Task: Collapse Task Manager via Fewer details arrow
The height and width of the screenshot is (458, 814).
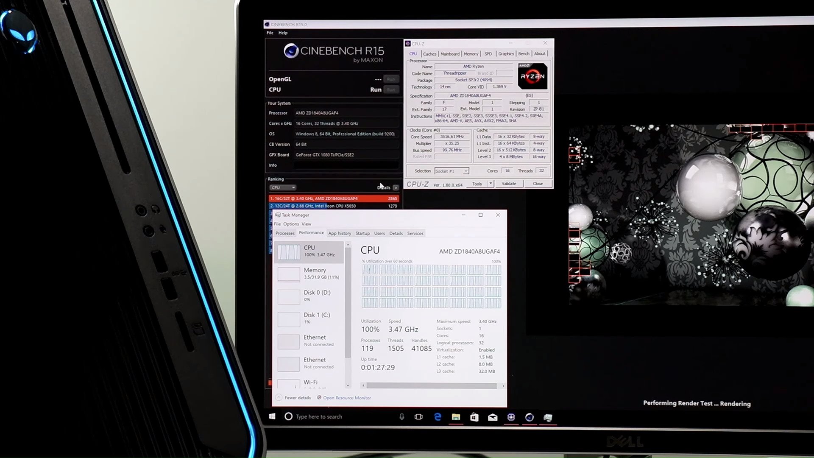Action: tap(279, 397)
